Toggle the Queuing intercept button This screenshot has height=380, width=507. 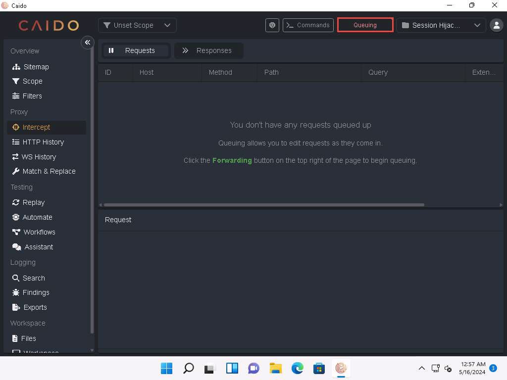[365, 25]
